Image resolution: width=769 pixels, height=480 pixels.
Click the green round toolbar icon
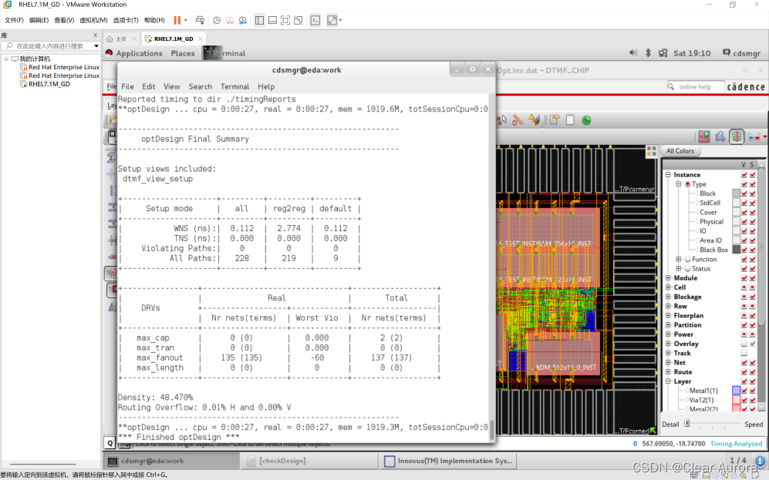[586, 120]
